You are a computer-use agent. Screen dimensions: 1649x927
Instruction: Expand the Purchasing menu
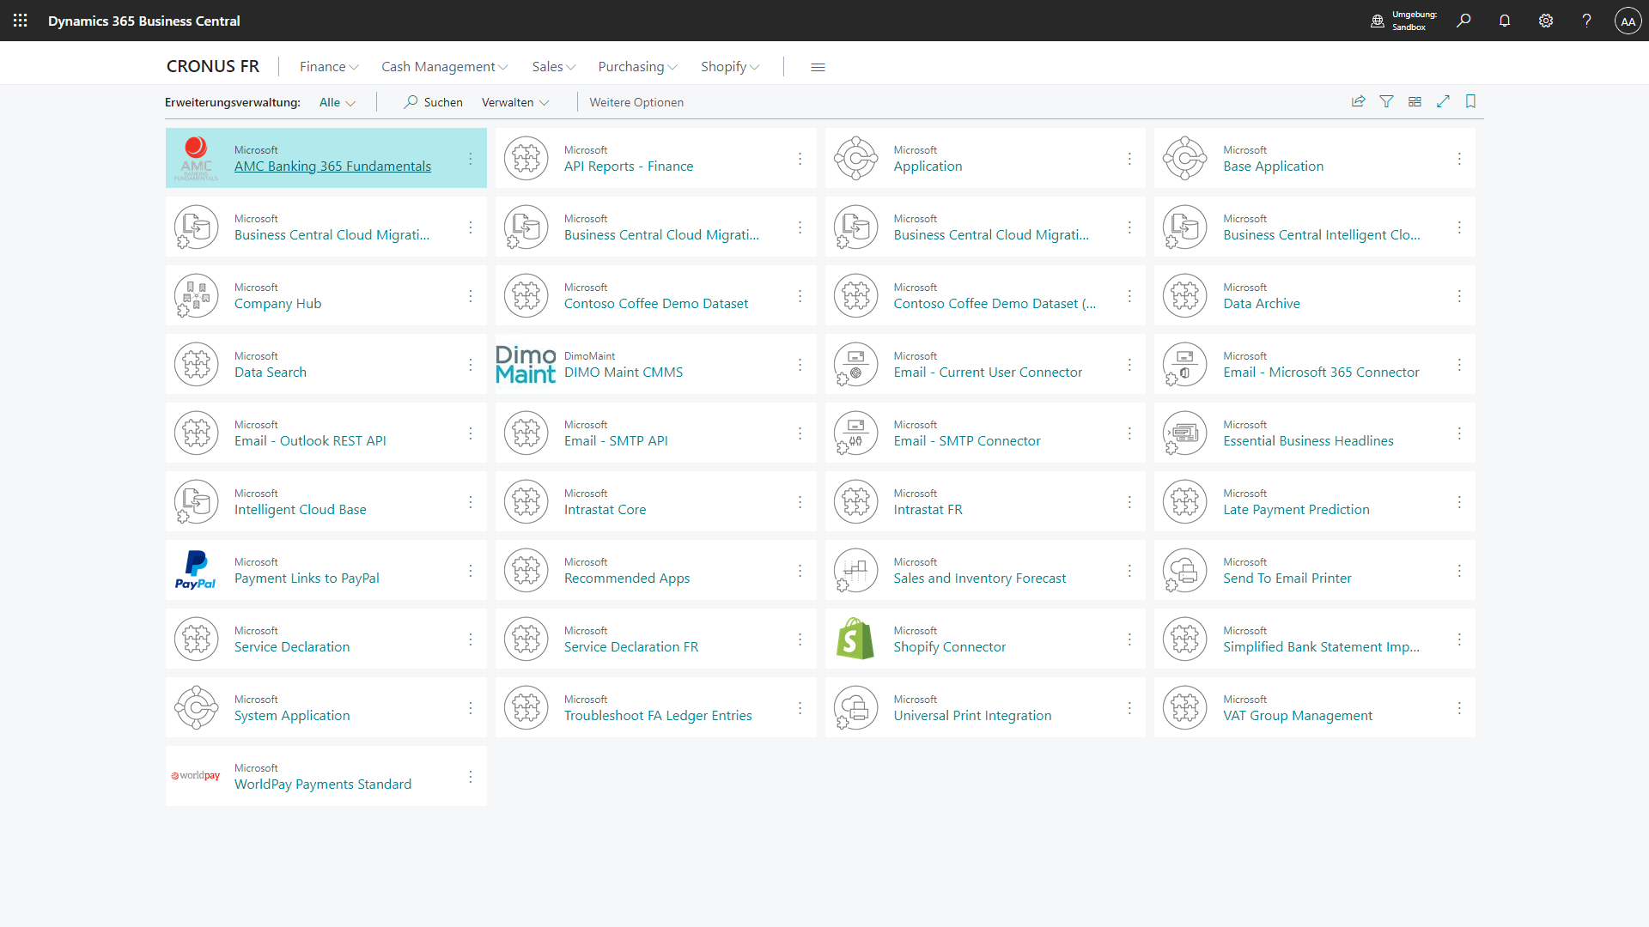(x=638, y=67)
